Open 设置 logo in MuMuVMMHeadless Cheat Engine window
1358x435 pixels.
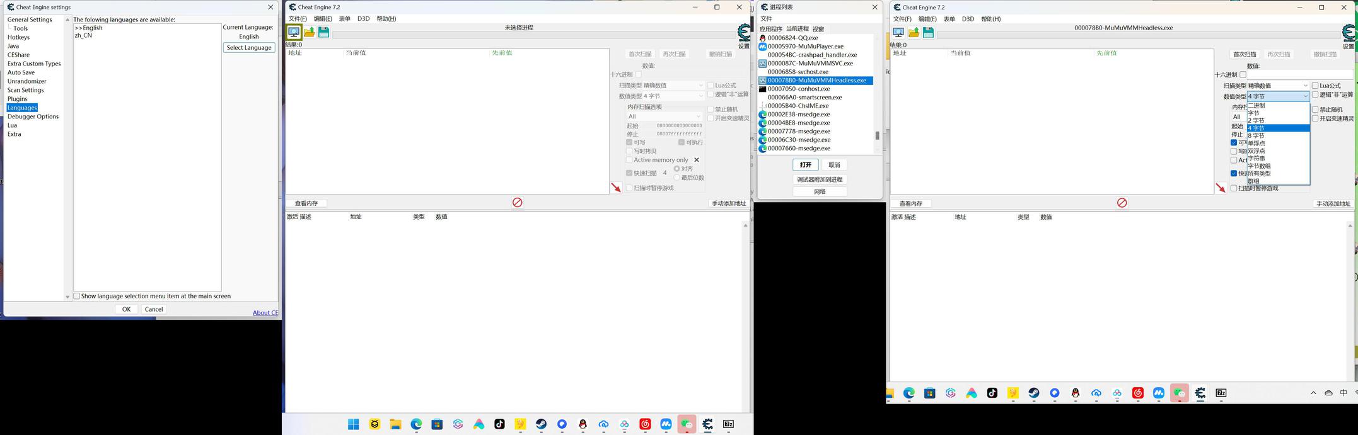(x=1349, y=33)
